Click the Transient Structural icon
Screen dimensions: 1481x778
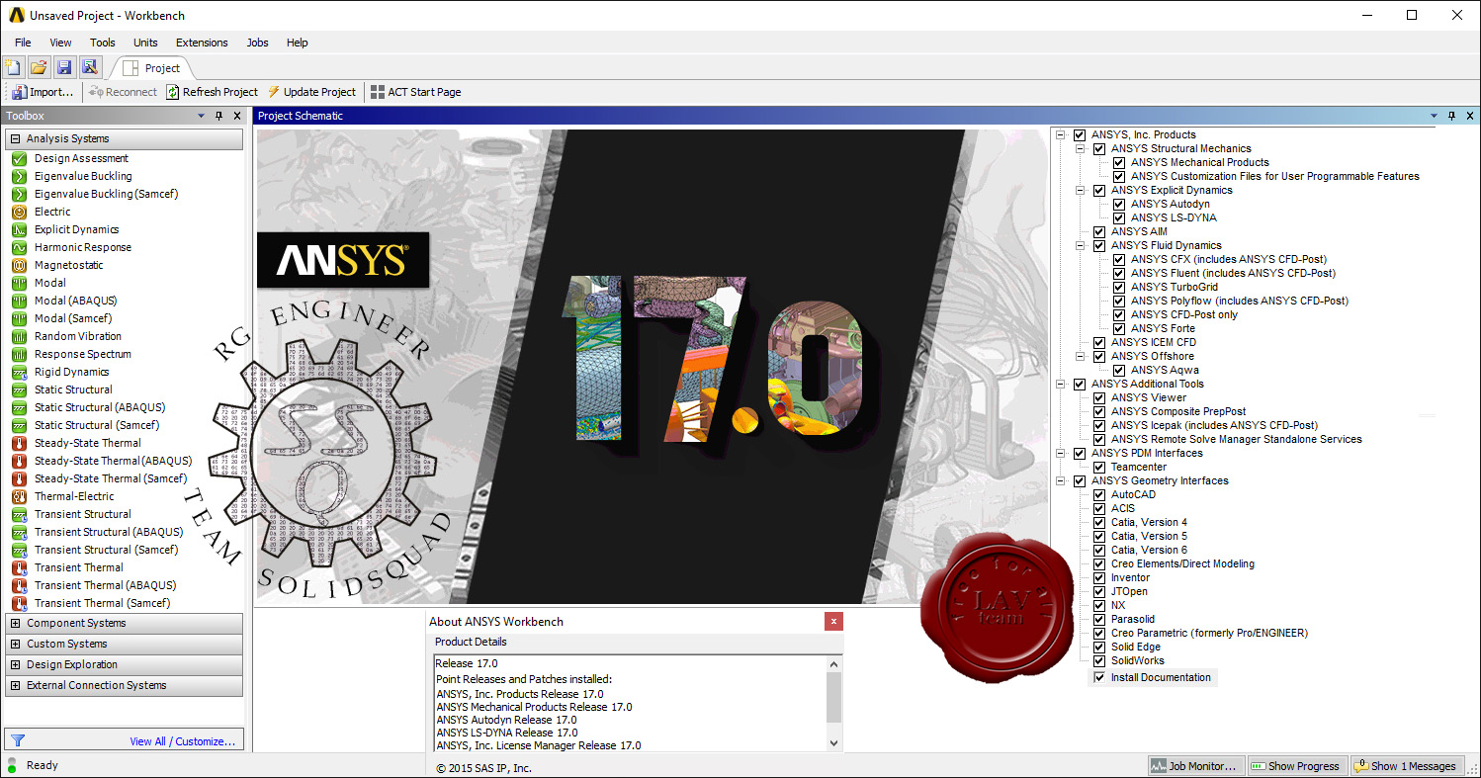(x=19, y=514)
